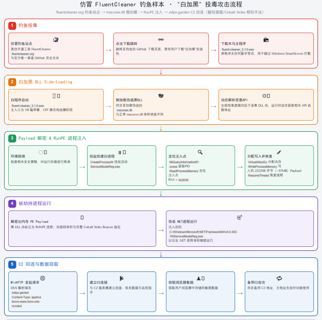Click the card title 仿冒钓鱼站点
This screenshot has width=322, height=320.
(21, 44)
